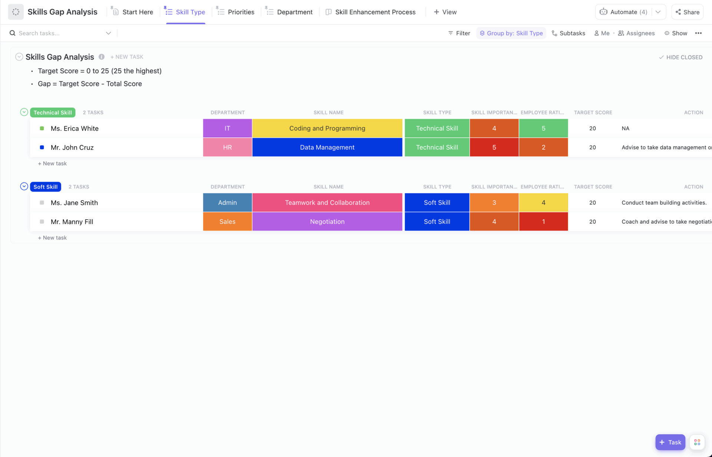Click the Share button

tap(687, 12)
